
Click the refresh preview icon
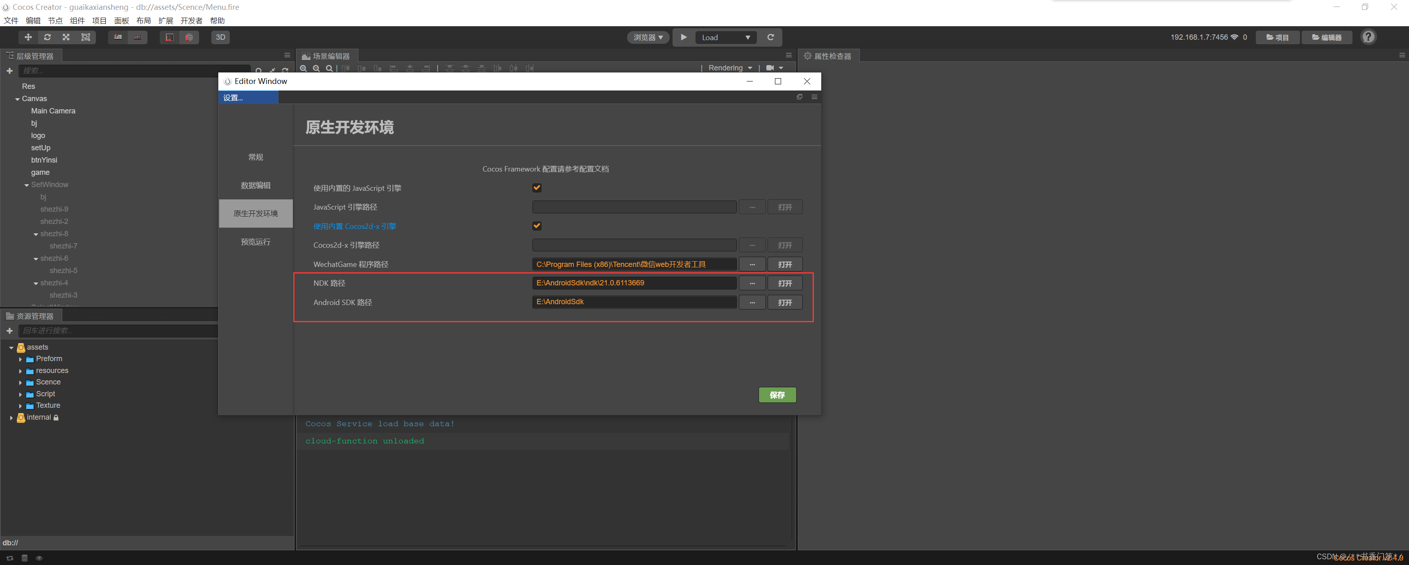pyautogui.click(x=771, y=37)
